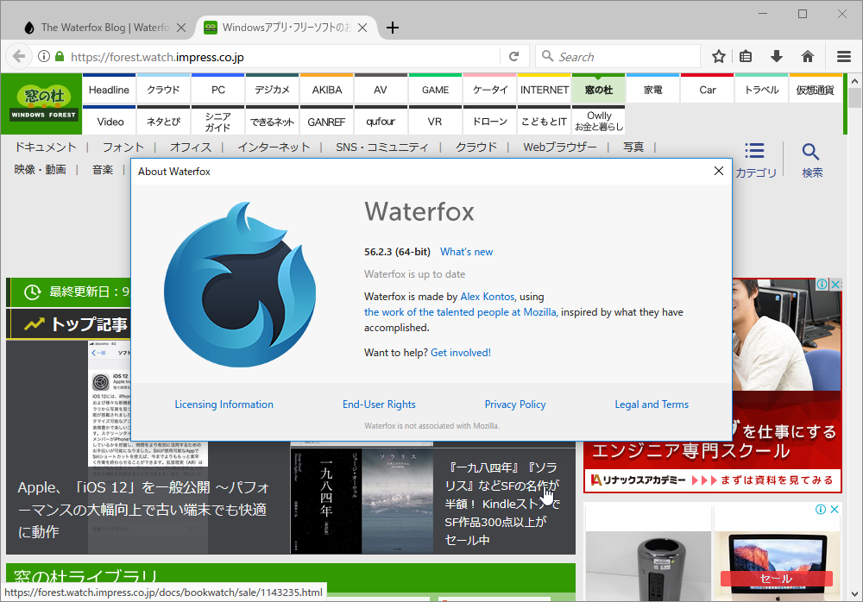View site security via the green padlock
The height and width of the screenshot is (602, 863).
click(x=59, y=56)
